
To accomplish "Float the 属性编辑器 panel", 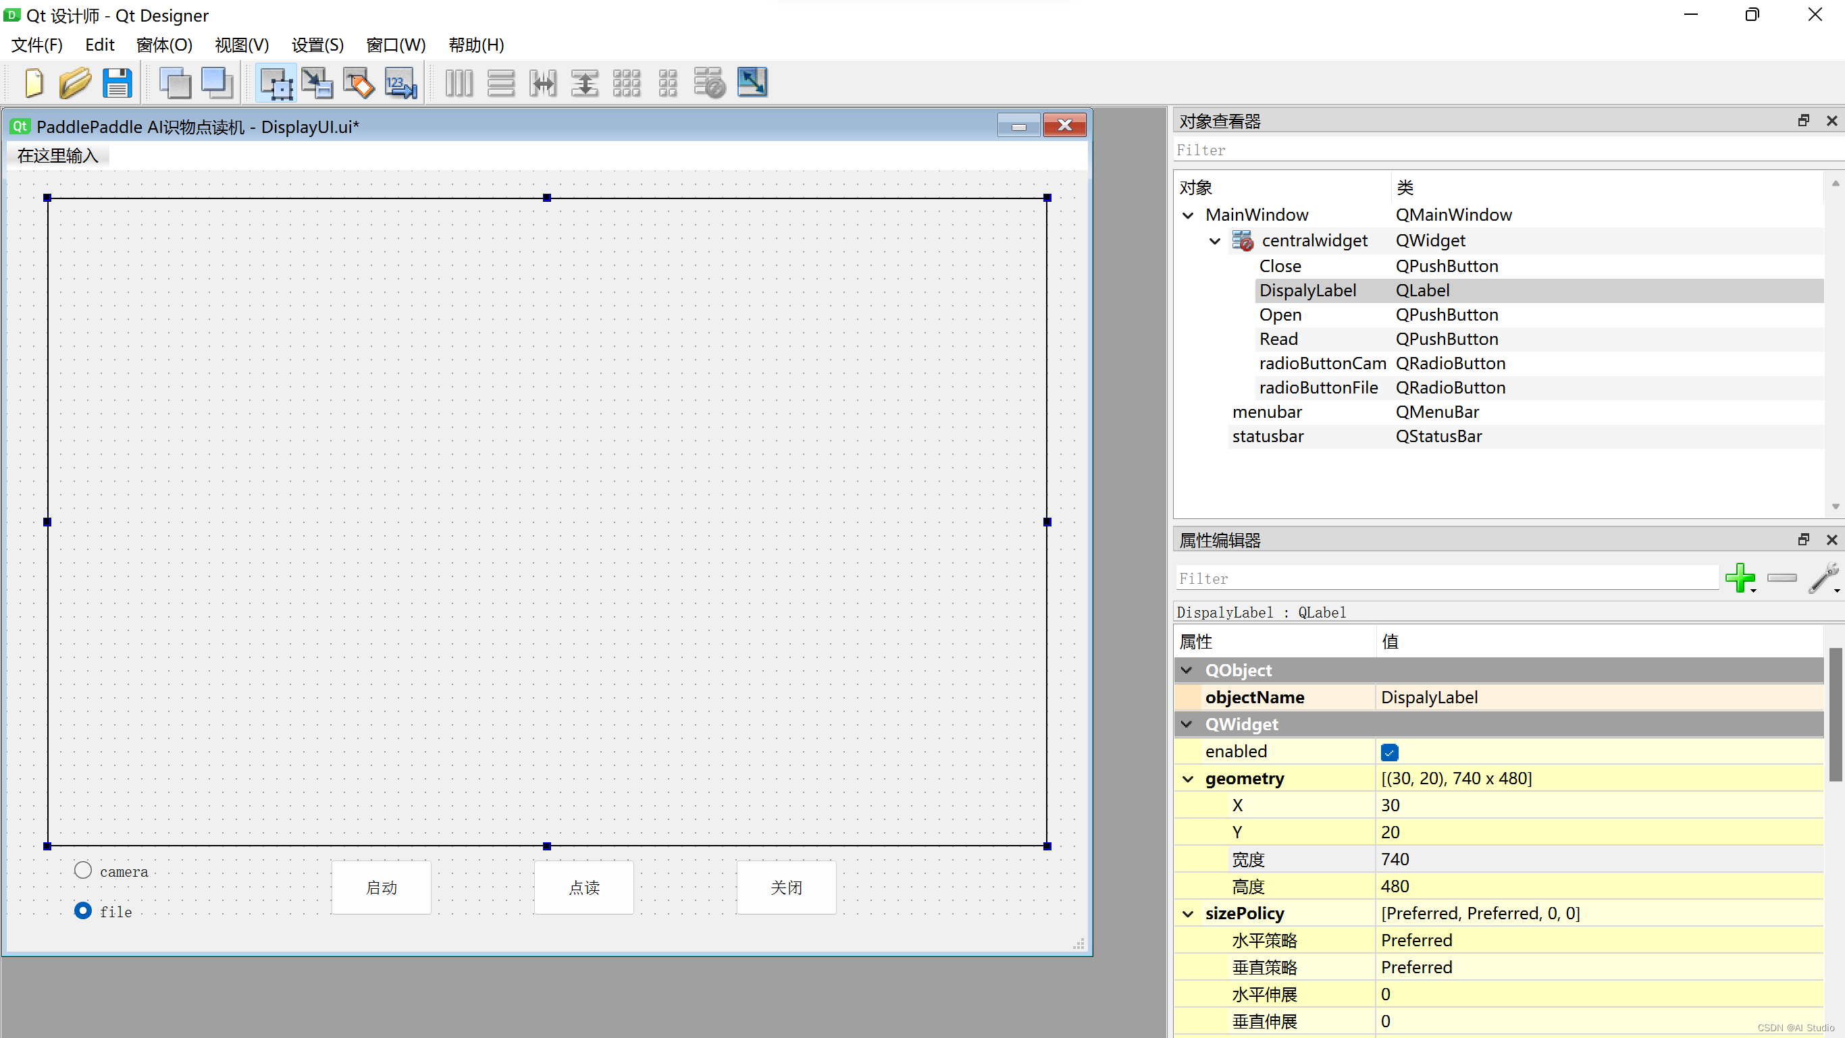I will [1803, 540].
